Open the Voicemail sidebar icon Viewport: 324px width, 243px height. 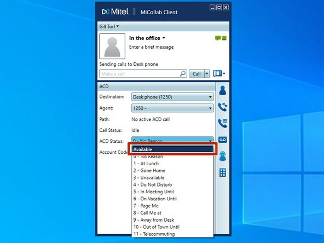223,140
